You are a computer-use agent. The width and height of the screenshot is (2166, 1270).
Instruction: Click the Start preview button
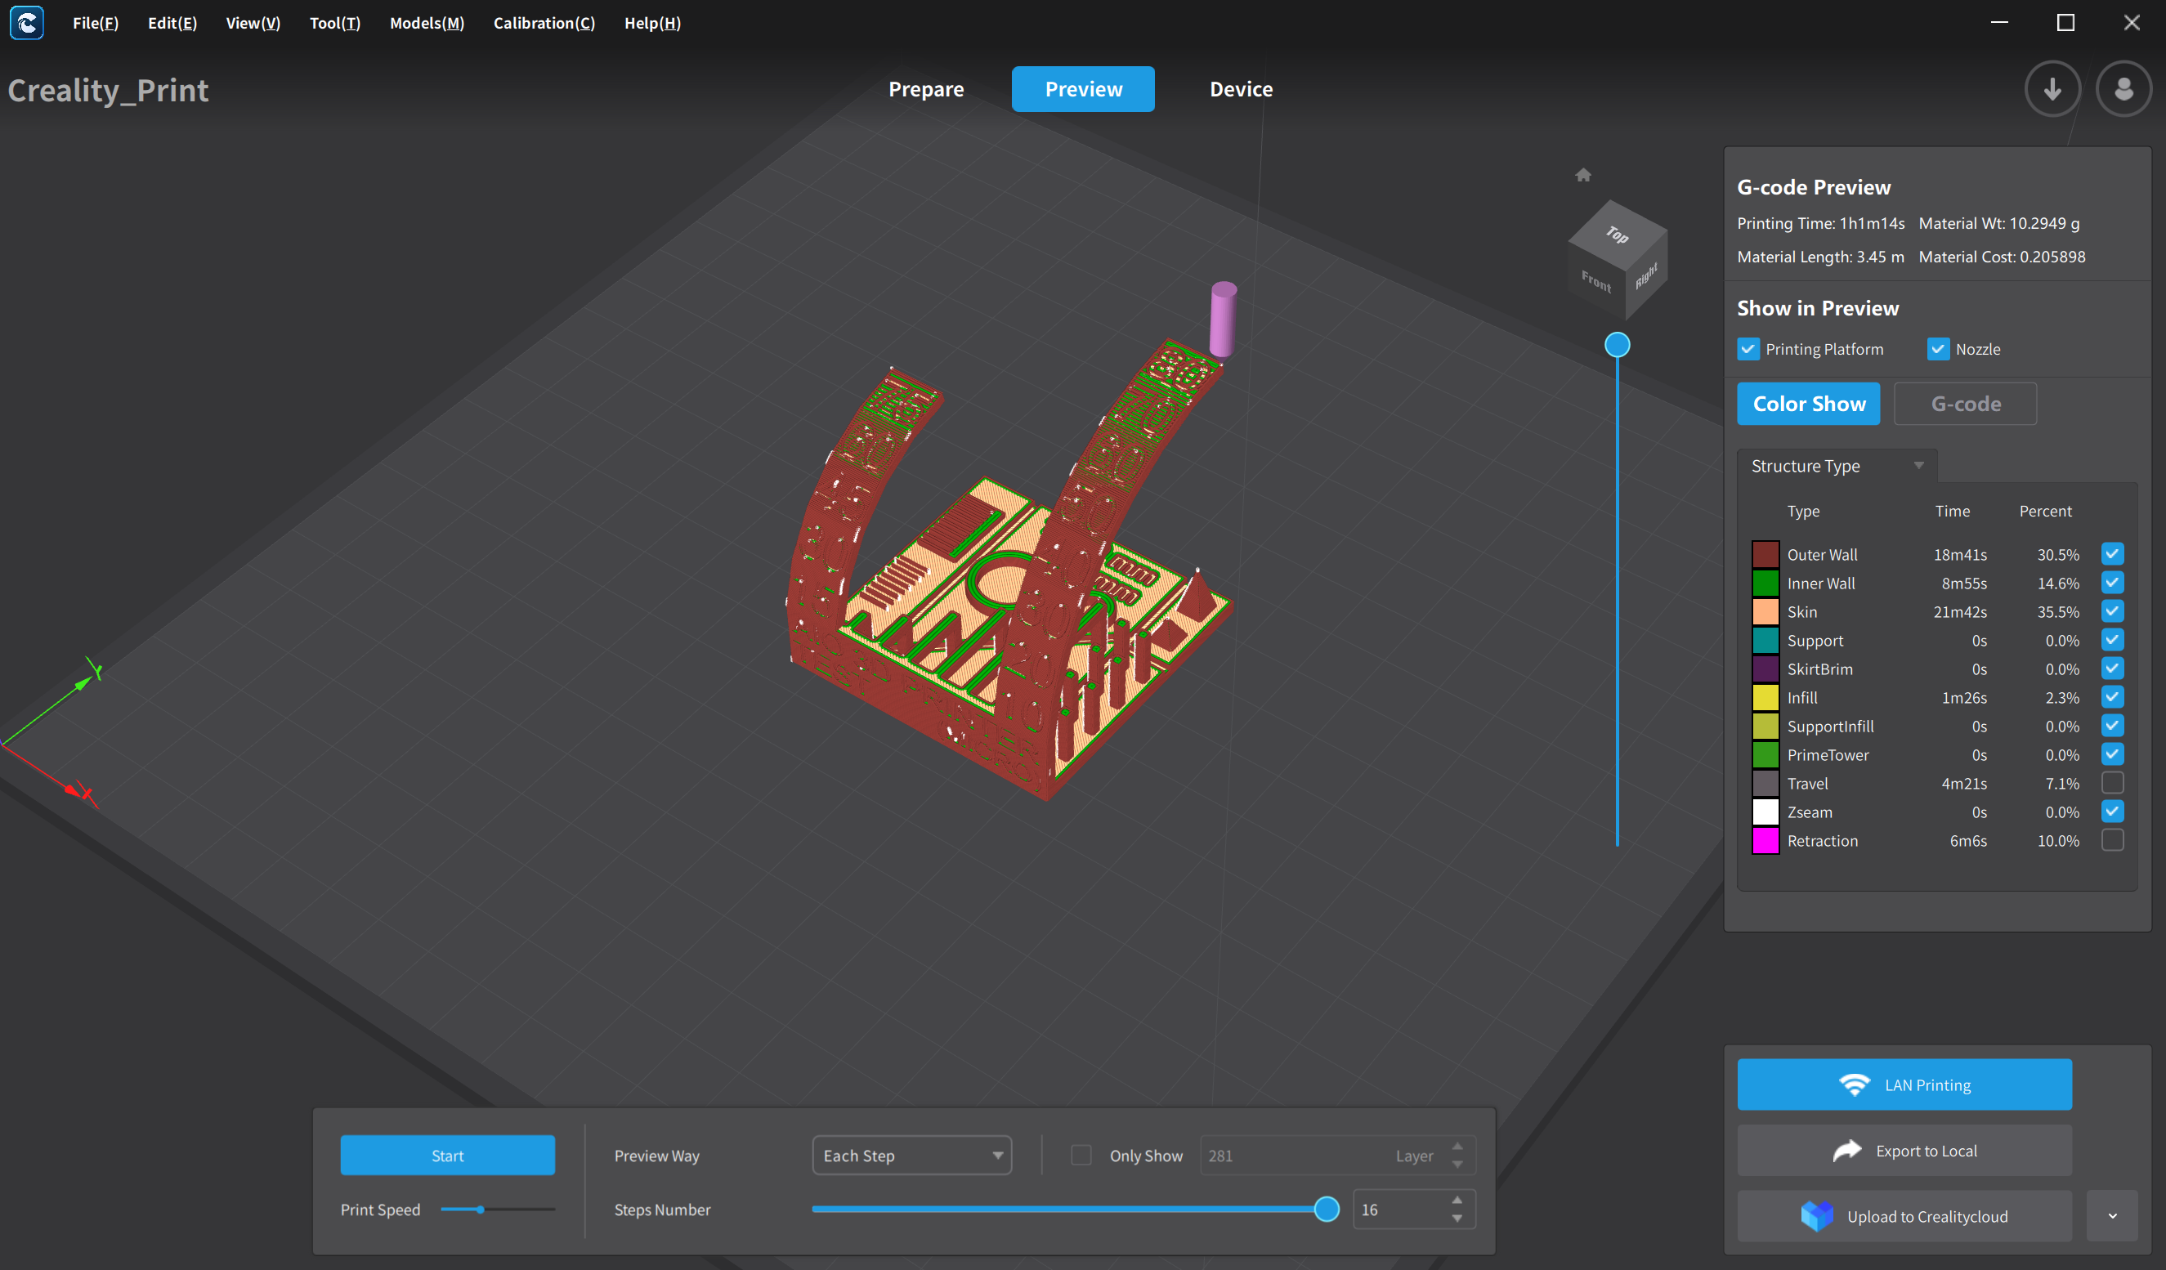click(x=447, y=1155)
